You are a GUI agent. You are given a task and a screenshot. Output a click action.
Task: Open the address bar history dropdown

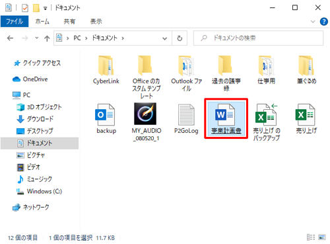click(x=164, y=38)
